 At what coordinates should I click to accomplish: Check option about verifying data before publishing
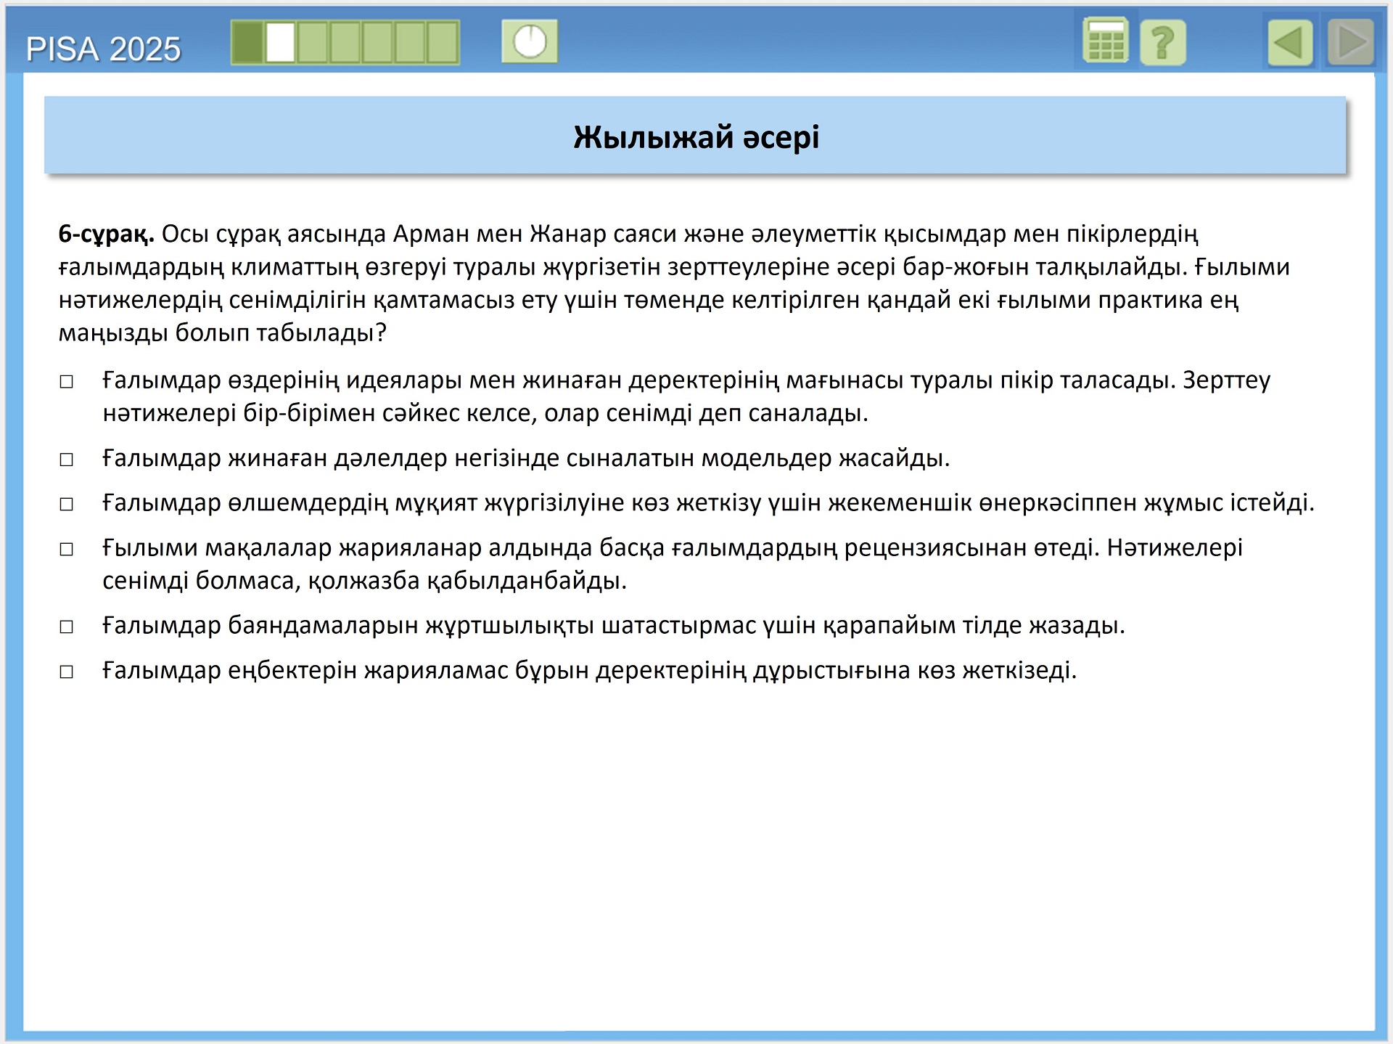click(67, 672)
